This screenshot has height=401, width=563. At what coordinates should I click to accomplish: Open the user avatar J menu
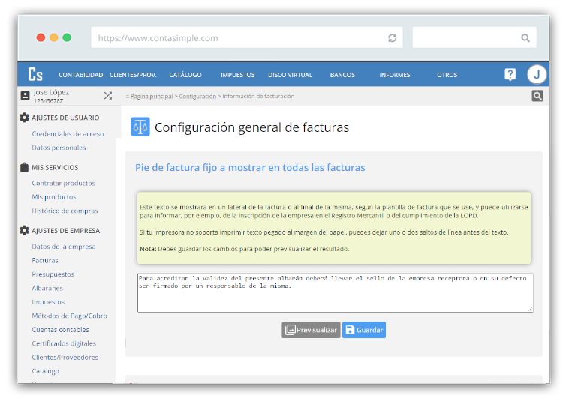coord(537,74)
